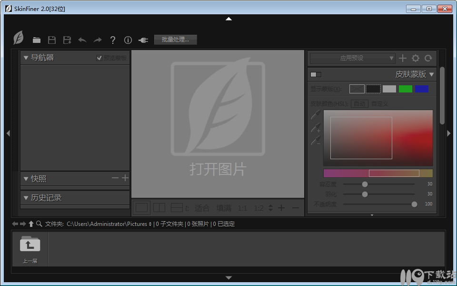
Task: Toggle the 皮肤蒙版 switch
Action: (x=316, y=74)
